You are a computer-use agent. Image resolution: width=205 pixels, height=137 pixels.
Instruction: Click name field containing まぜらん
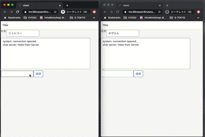[123, 33]
